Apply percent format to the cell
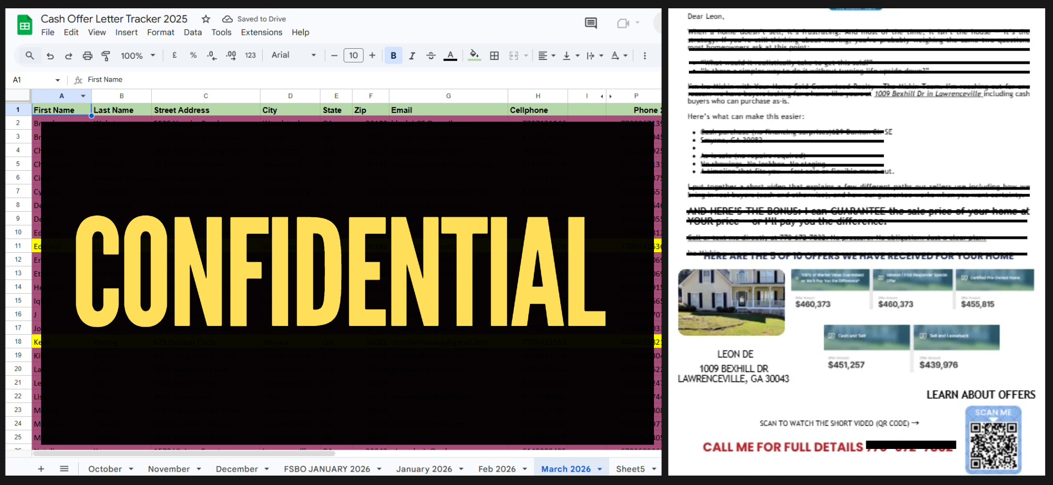The height and width of the screenshot is (485, 1053). 193,55
